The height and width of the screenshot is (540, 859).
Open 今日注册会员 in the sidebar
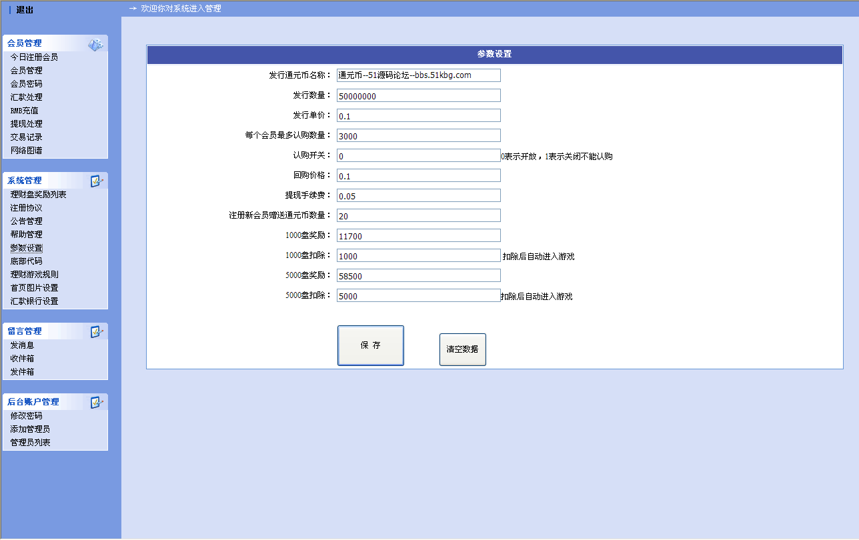(34, 57)
